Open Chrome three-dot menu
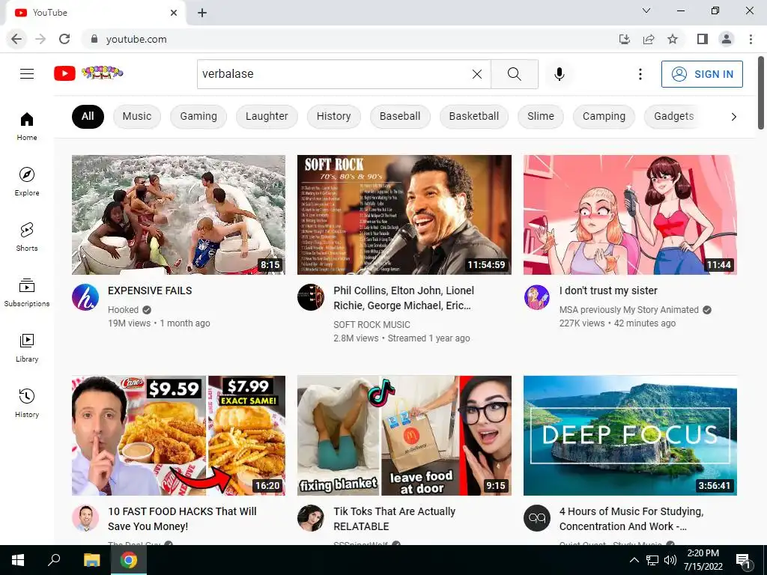Viewport: 767px width, 575px height. (751, 39)
